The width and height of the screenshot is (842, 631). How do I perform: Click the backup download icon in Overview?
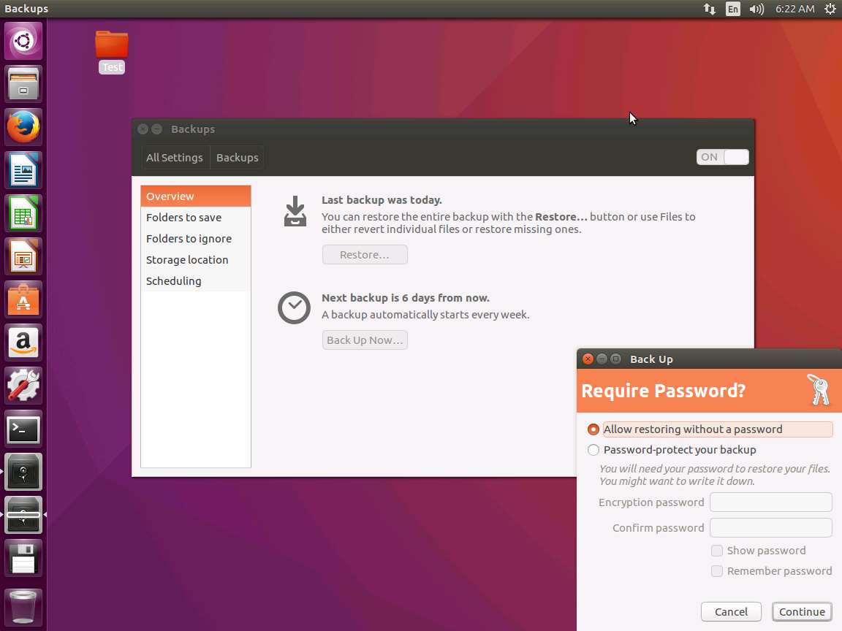[295, 211]
